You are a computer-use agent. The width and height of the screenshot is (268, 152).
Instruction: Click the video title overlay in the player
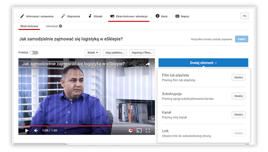[73, 64]
